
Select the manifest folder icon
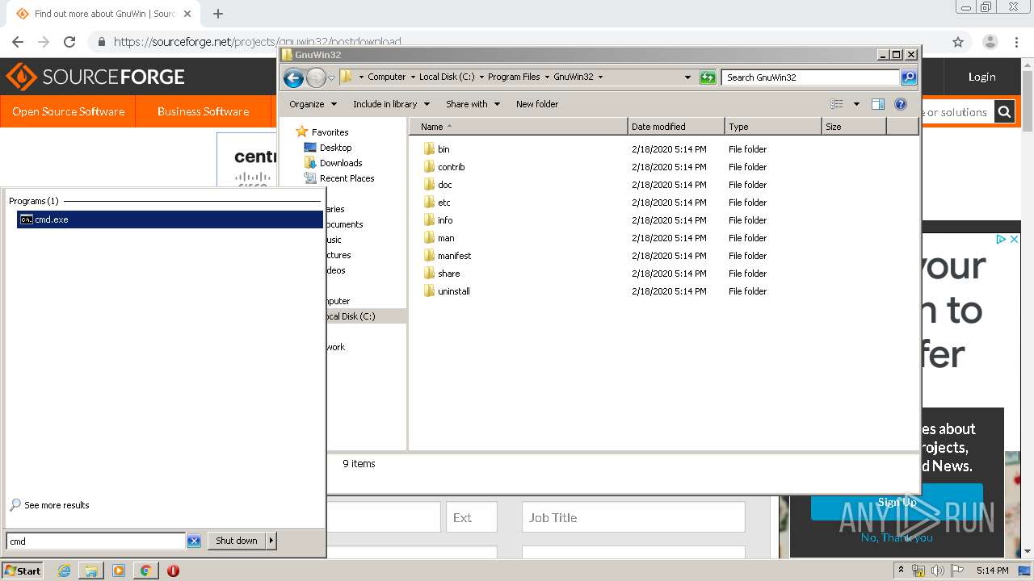pos(429,256)
